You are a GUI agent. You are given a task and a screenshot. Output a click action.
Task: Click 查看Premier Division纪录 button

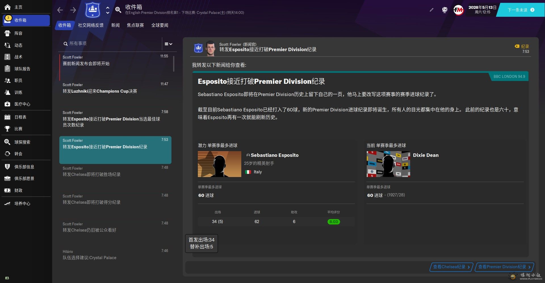click(504, 267)
